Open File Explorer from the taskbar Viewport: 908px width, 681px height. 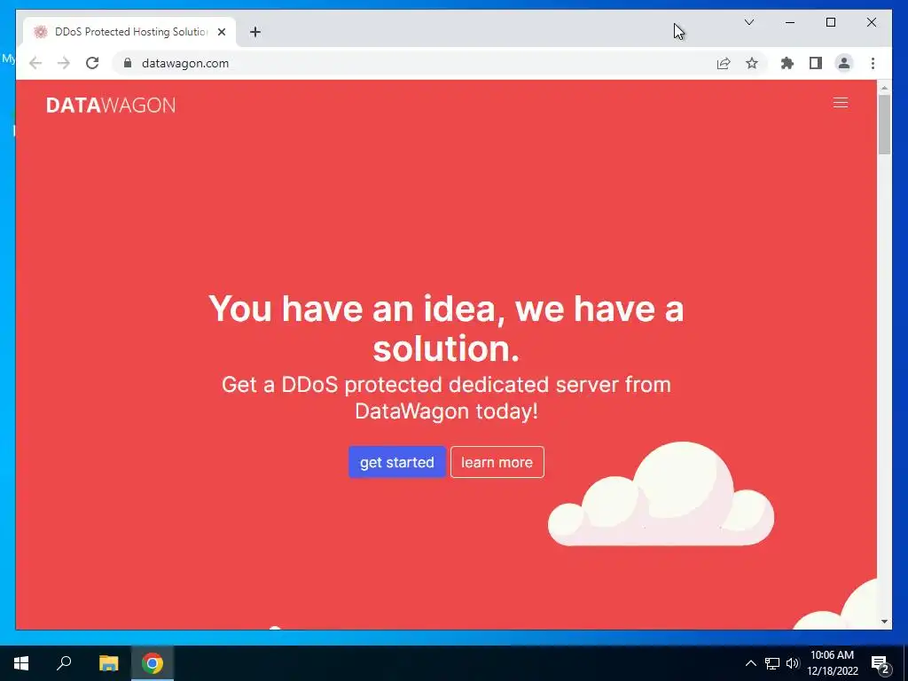108,663
